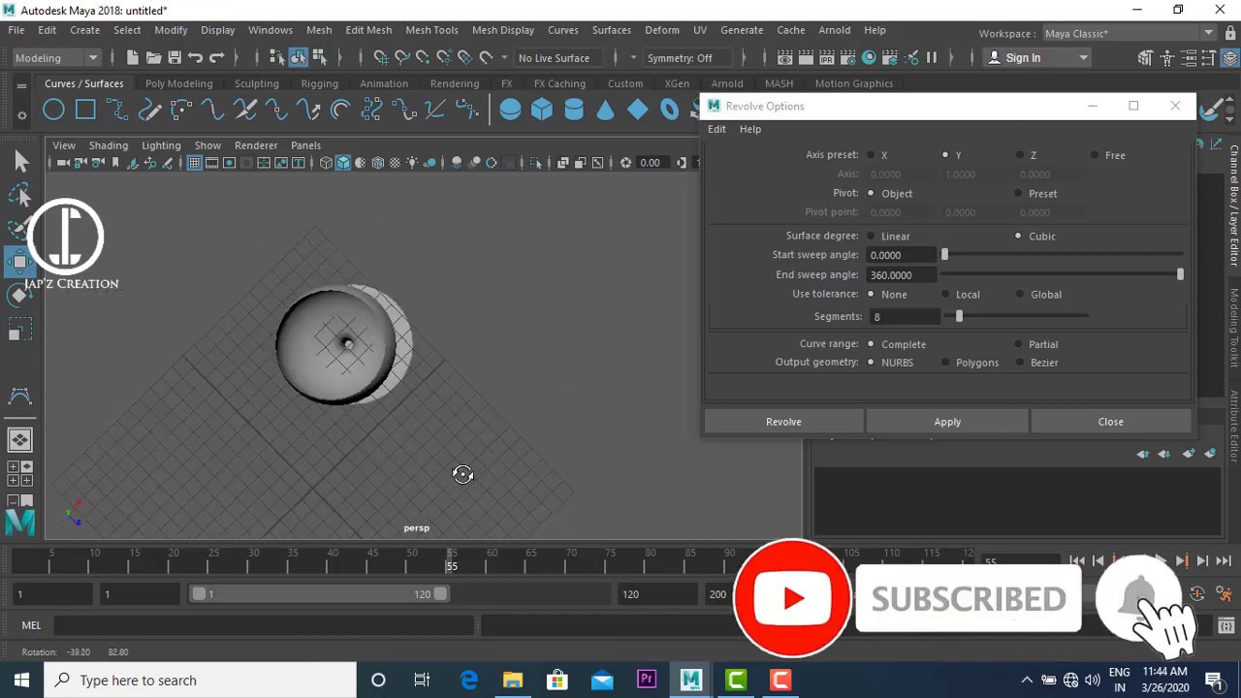Screen dimensions: 1241x698
Task: Click the Windows Start button
Action: coord(21,681)
